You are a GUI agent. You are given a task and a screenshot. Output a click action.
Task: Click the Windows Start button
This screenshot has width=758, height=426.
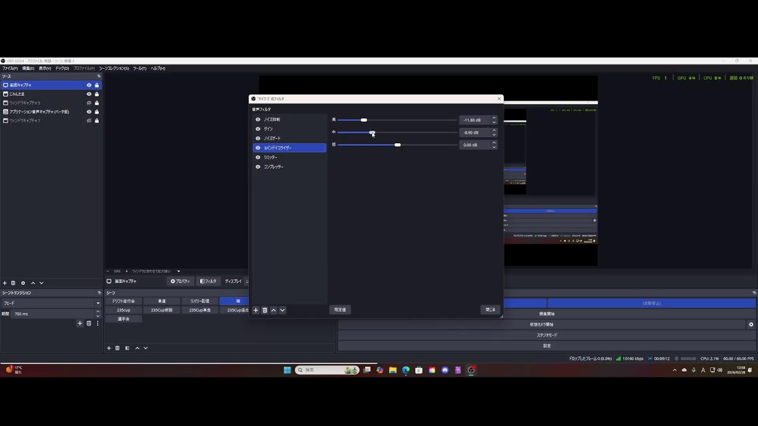[x=287, y=370]
